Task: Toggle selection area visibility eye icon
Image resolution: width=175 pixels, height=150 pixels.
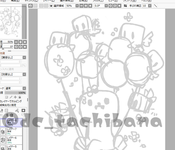Action: 51,6
